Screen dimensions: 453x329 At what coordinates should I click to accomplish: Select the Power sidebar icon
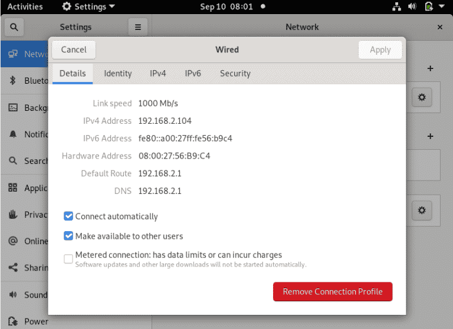[13, 321]
